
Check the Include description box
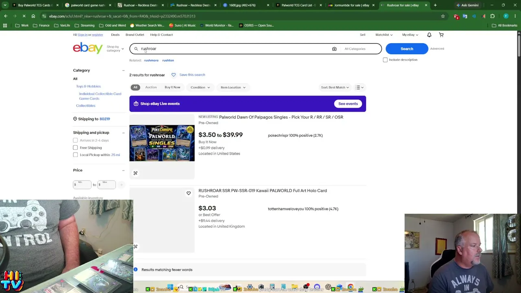pos(385,60)
